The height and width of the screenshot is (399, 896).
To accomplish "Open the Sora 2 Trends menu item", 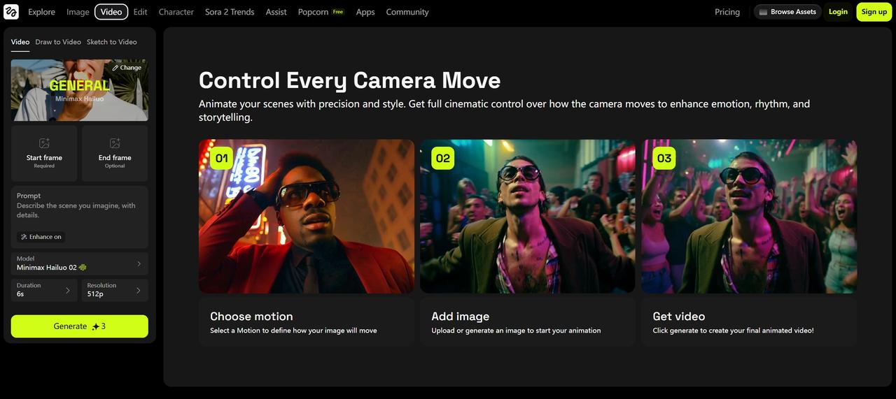I will point(230,12).
